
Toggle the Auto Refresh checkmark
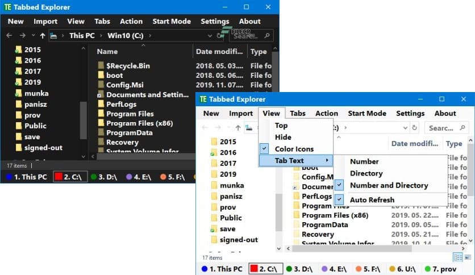point(339,199)
